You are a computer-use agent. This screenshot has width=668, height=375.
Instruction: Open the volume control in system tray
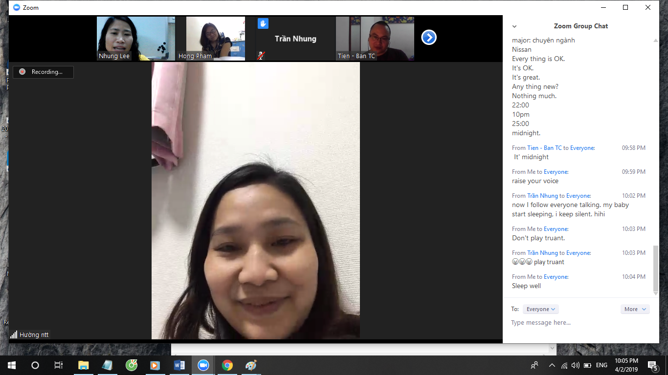[576, 365]
